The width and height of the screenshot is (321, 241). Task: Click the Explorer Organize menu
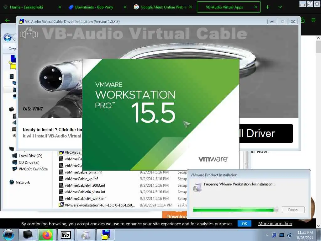point(12,49)
